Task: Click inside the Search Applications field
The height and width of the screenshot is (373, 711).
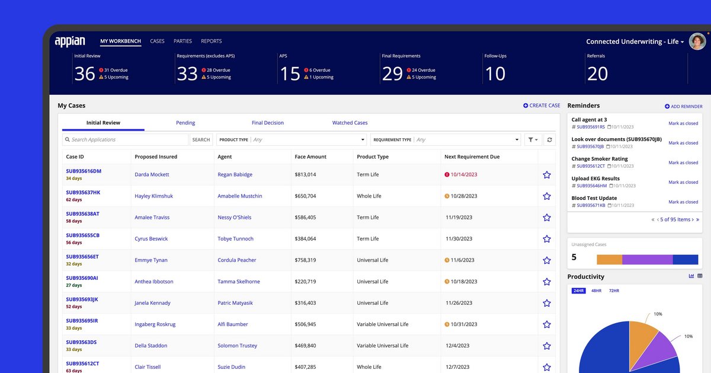Action: pos(124,139)
